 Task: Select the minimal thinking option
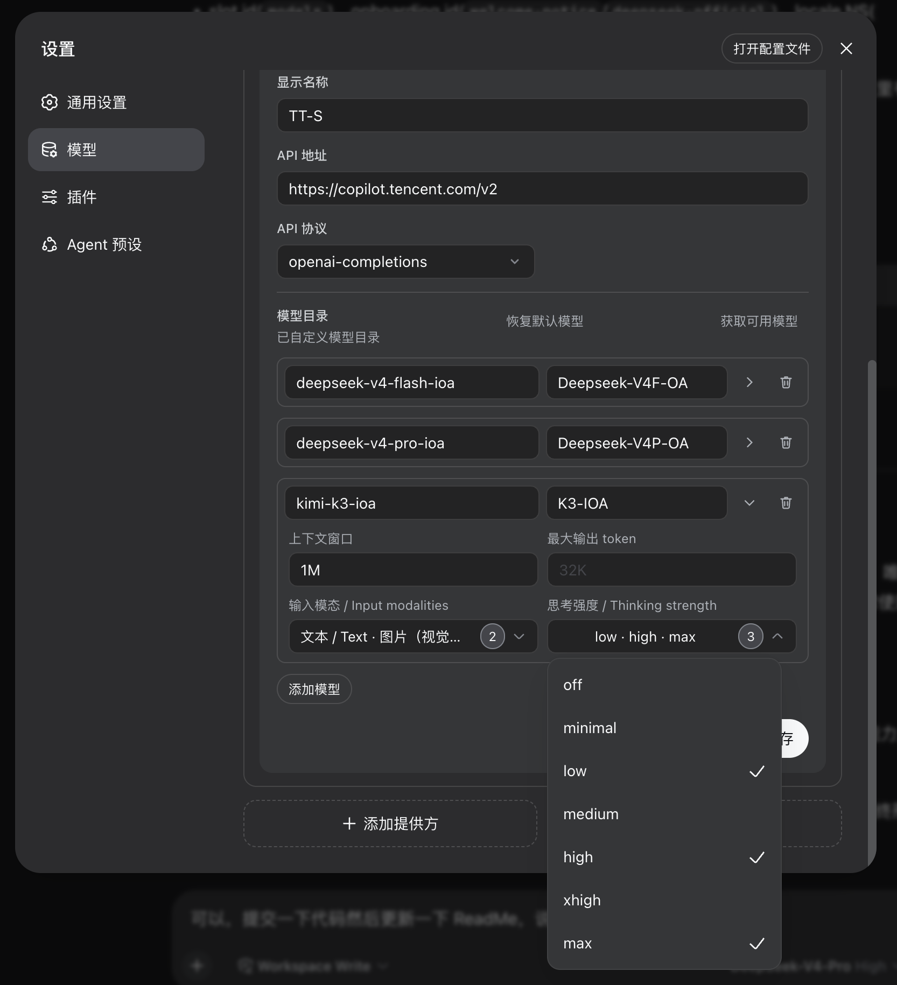point(664,728)
